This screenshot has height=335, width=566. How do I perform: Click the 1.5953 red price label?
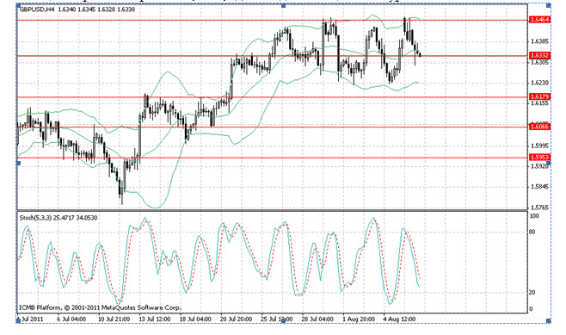point(539,158)
